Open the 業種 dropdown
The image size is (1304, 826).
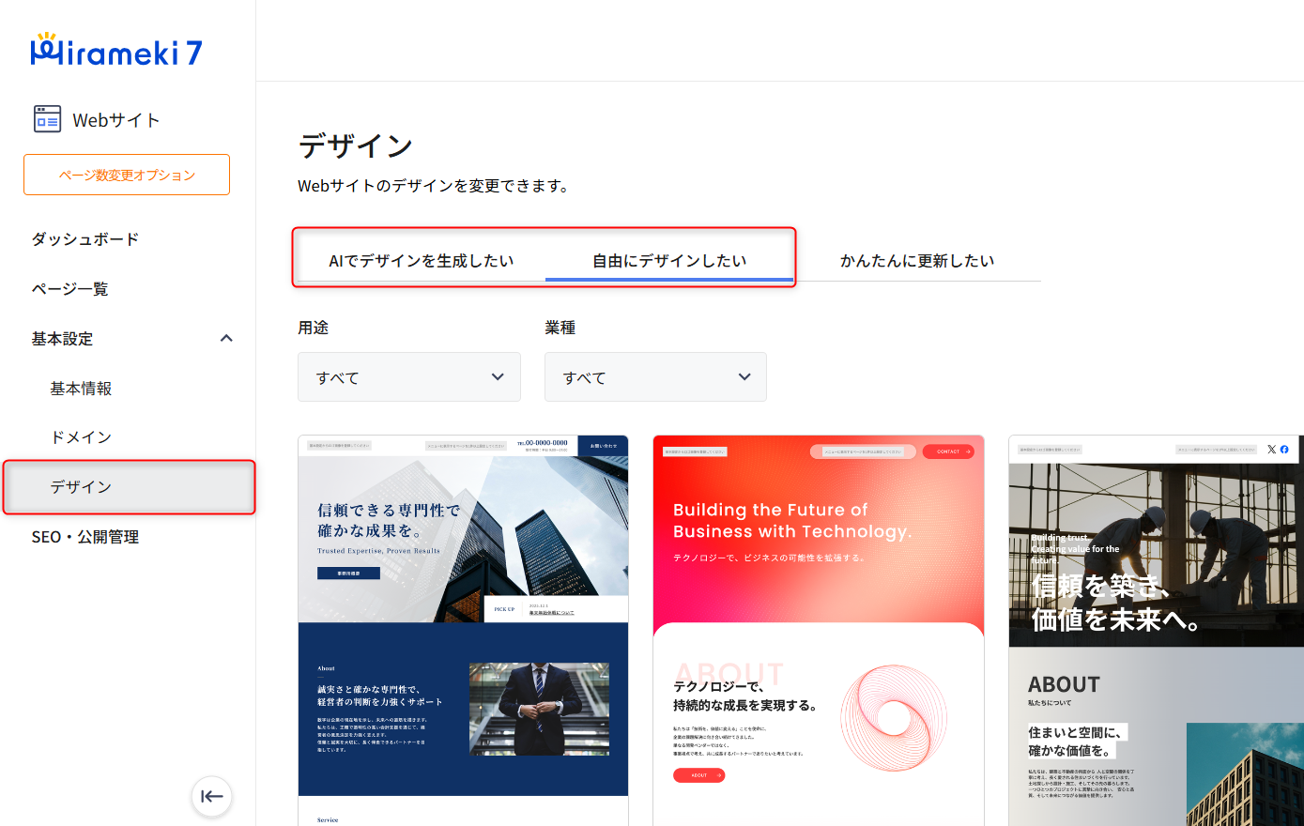tap(655, 377)
